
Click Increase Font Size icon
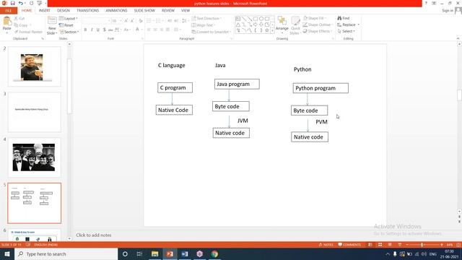point(126,21)
